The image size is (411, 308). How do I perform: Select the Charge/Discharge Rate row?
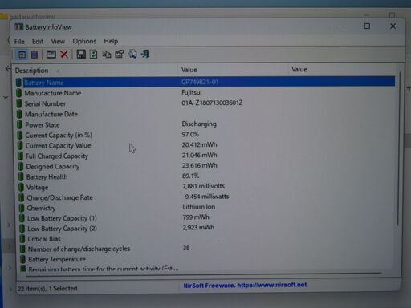click(205, 197)
